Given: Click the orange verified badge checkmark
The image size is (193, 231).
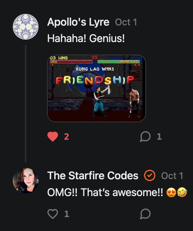Looking at the screenshot, I should click(x=150, y=175).
